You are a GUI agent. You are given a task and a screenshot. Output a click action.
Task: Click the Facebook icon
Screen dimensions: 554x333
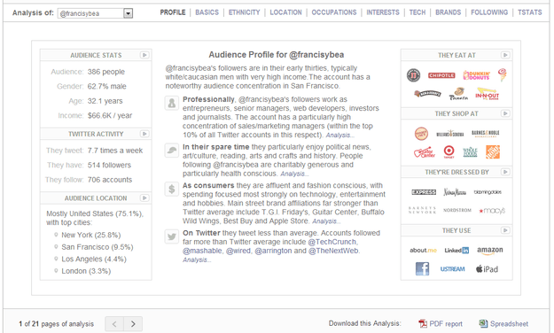422,268
